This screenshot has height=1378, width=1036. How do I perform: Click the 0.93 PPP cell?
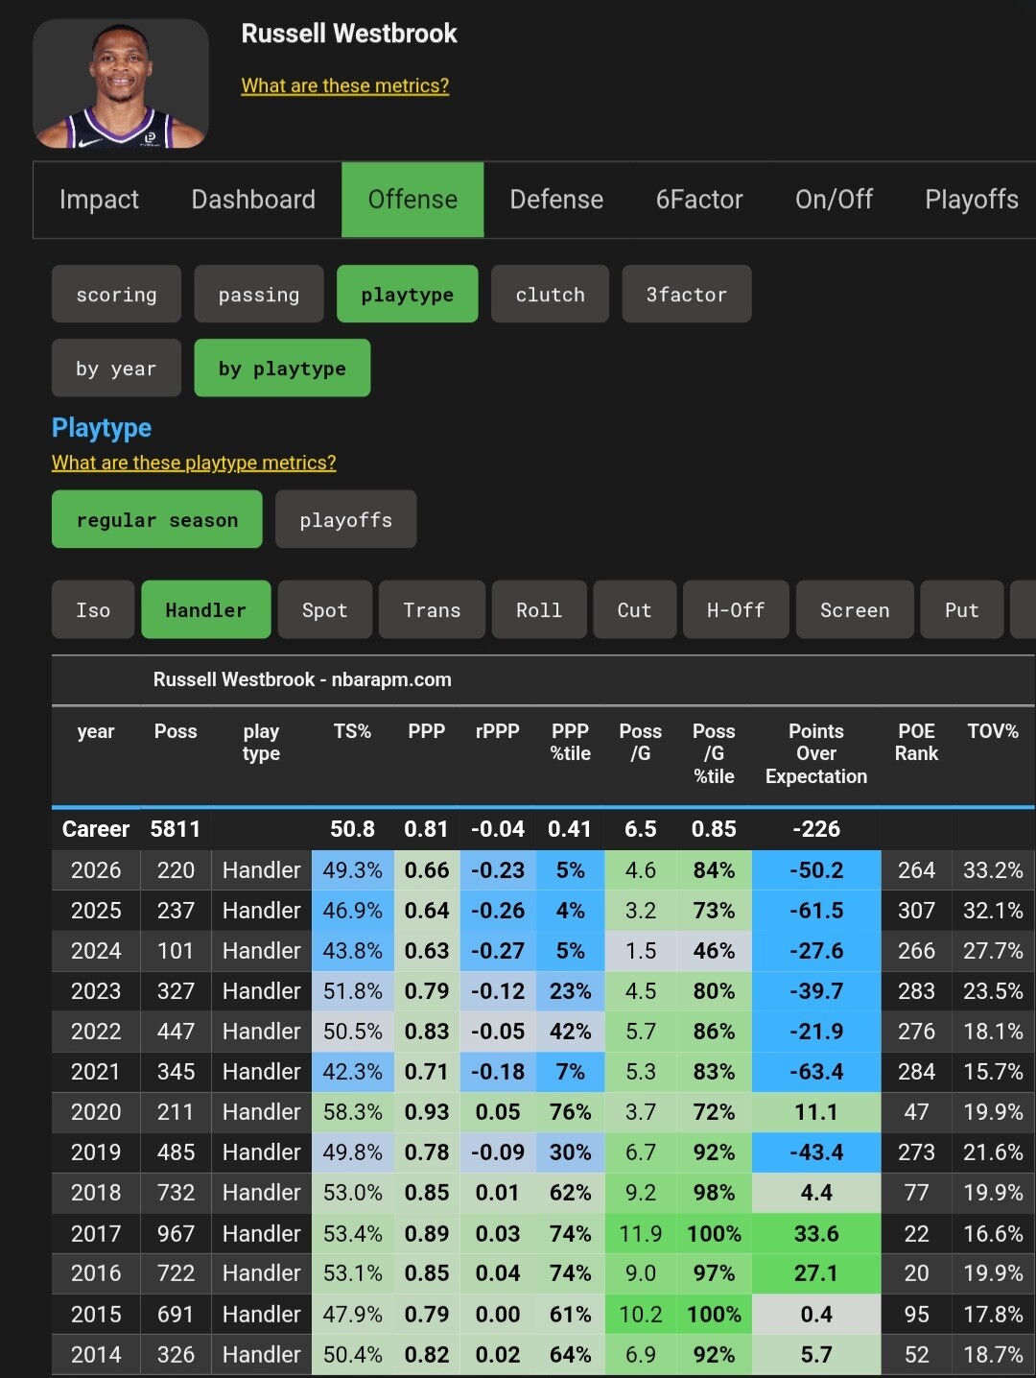coord(427,1112)
